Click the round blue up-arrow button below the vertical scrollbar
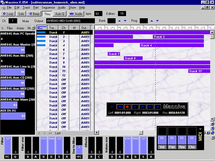The width and height of the screenshot is (215, 161). tap(212, 124)
